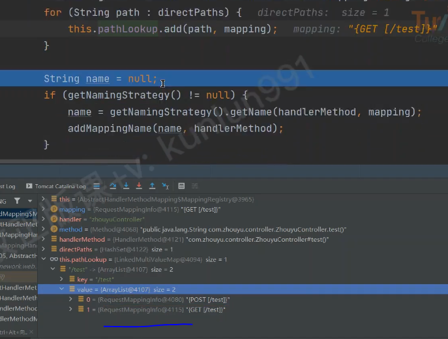Expand the 'mapping' variable node
Viewport: 448px width, 339px height.
[x=44, y=209]
